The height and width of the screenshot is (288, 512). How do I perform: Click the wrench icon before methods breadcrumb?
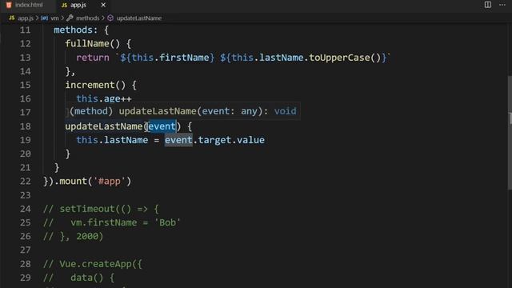pos(70,18)
